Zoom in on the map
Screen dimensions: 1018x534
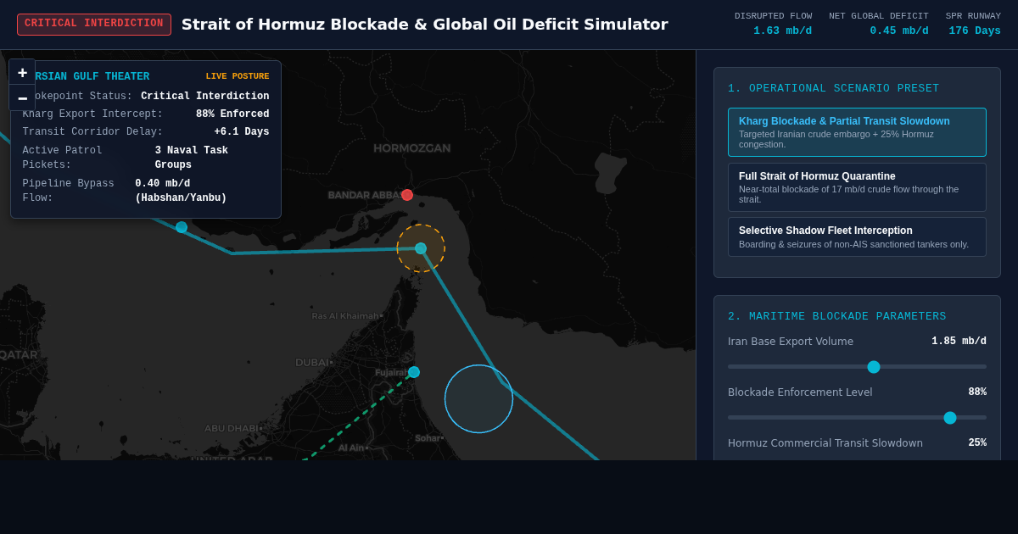pyautogui.click(x=22, y=72)
